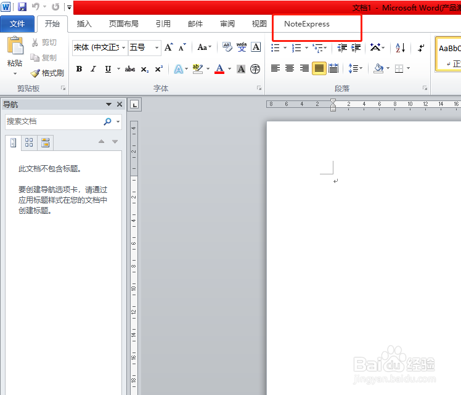Click the Clear Formatting eraser icon
The height and width of the screenshot is (395, 461).
(227, 47)
